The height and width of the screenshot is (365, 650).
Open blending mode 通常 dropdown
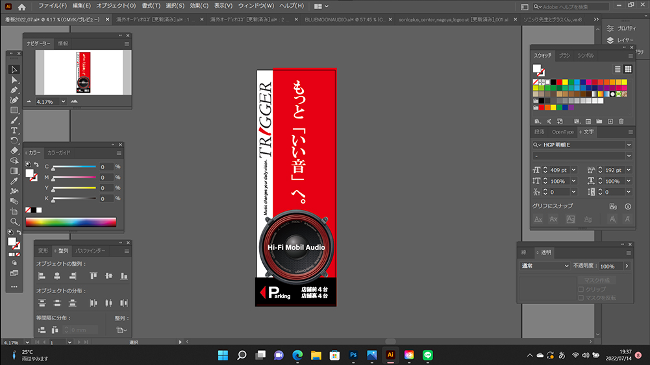click(544, 266)
